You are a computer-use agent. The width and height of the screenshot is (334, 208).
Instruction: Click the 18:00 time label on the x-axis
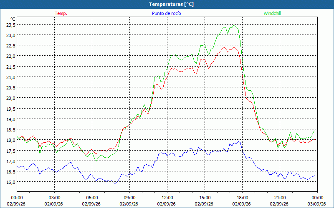(x=243, y=198)
